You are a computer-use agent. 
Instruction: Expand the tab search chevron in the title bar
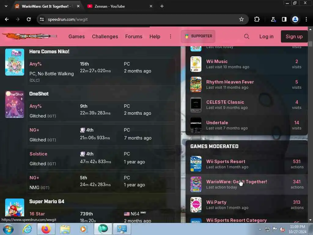(x=6, y=6)
